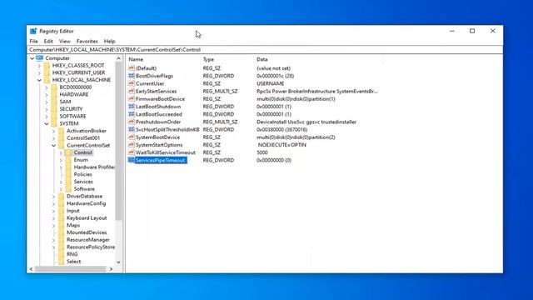Click the DWORD icon beside BootDriverFlags
Screen dimensions: 533x300
132,76
